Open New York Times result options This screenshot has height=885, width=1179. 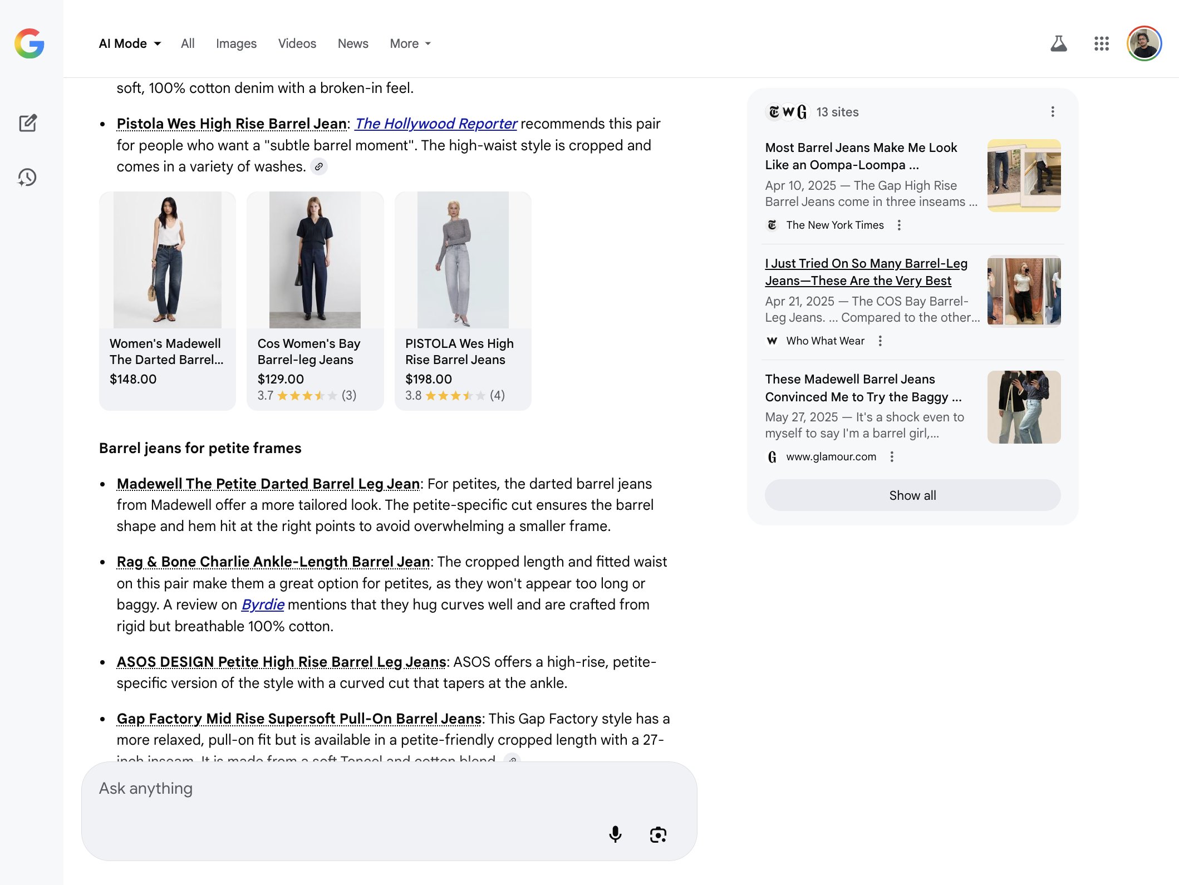[x=899, y=225]
